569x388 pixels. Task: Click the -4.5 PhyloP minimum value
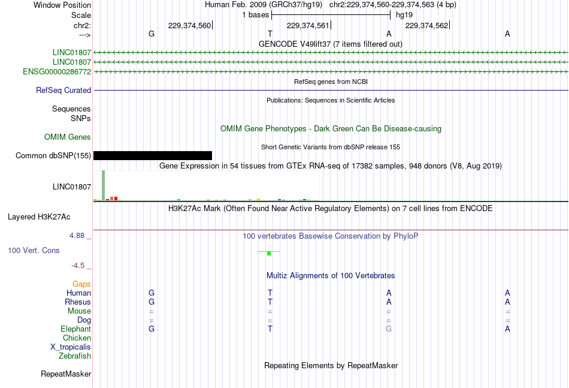[78, 266]
